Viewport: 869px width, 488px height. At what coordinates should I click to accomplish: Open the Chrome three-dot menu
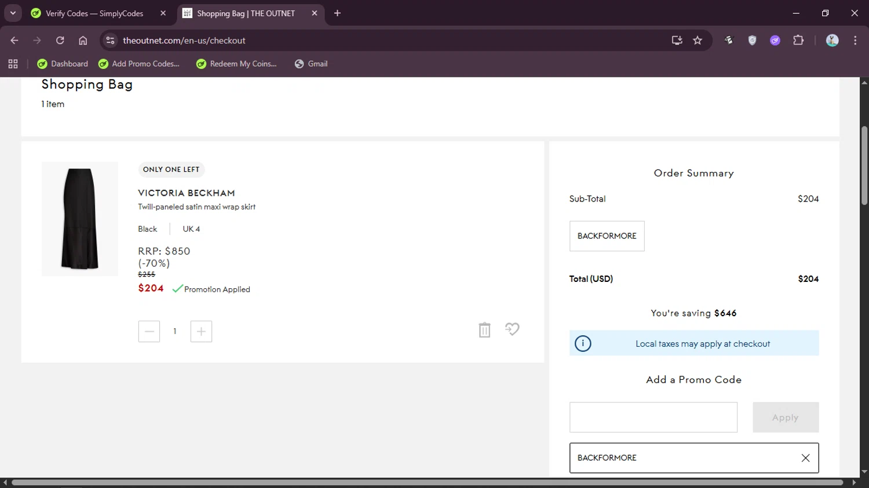coord(855,41)
